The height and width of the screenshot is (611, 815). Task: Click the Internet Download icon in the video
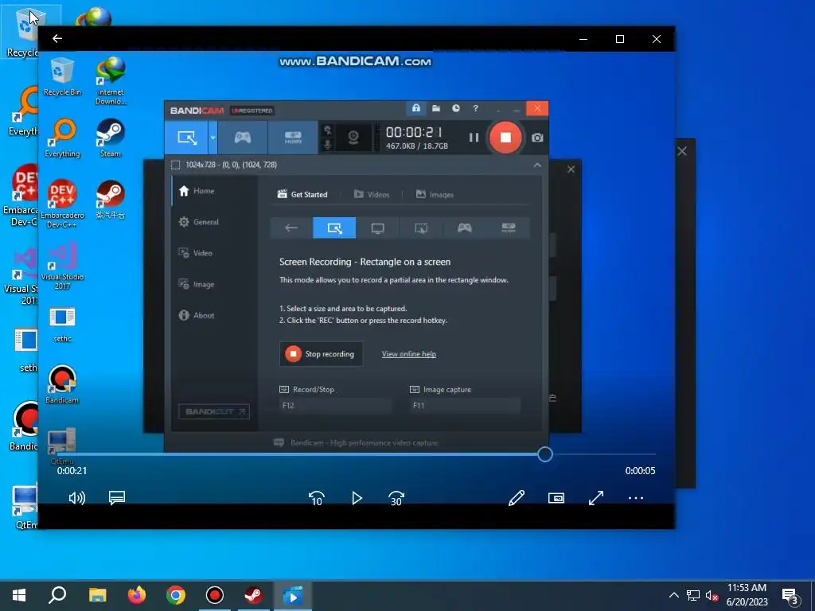tap(111, 81)
